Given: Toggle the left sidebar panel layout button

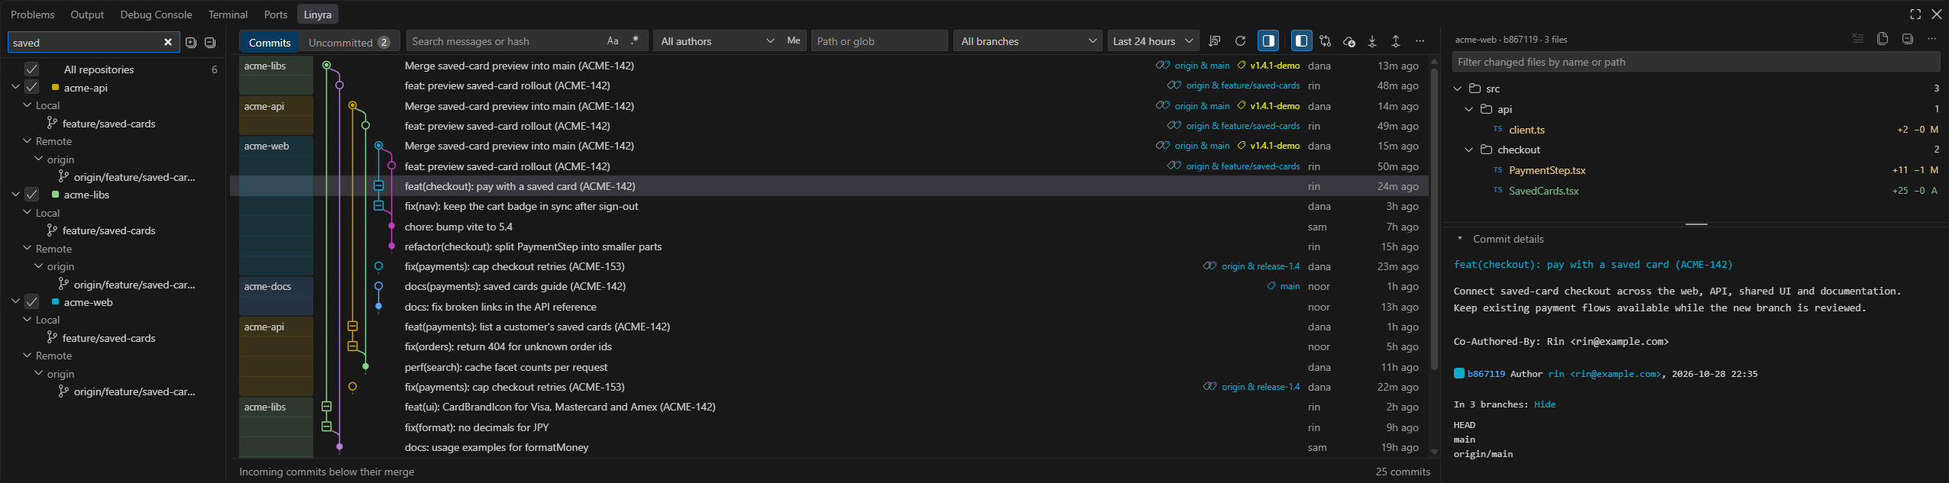Looking at the screenshot, I should pyautogui.click(x=1301, y=41).
